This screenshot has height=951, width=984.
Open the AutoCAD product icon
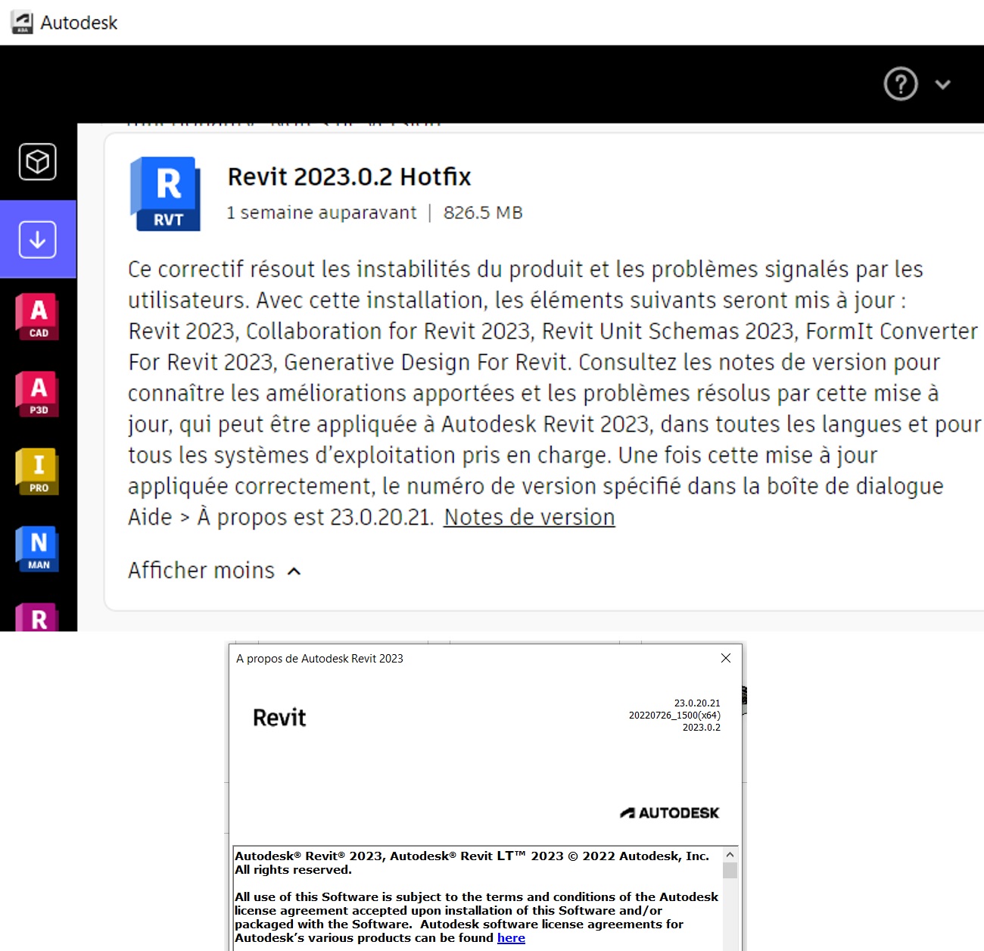(37, 316)
